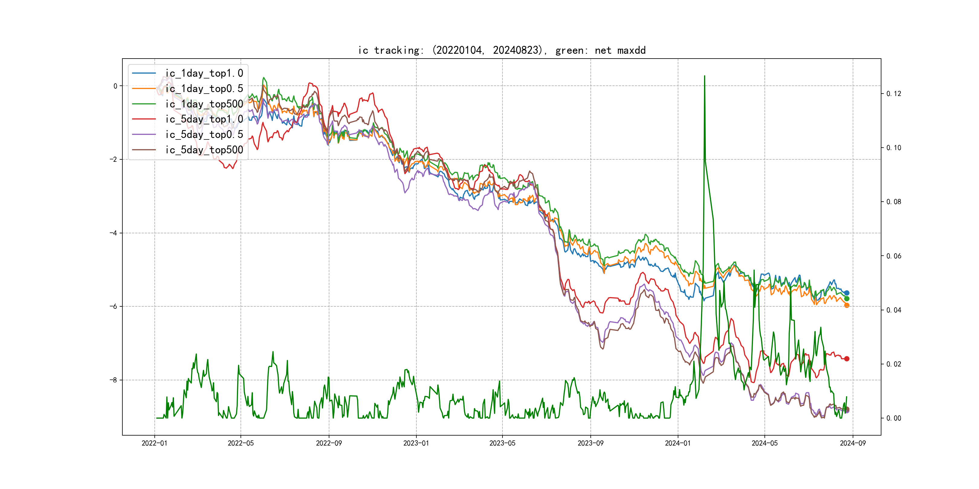Click the -4 left y-axis tick label
The width and height of the screenshot is (979, 489).
113,233
